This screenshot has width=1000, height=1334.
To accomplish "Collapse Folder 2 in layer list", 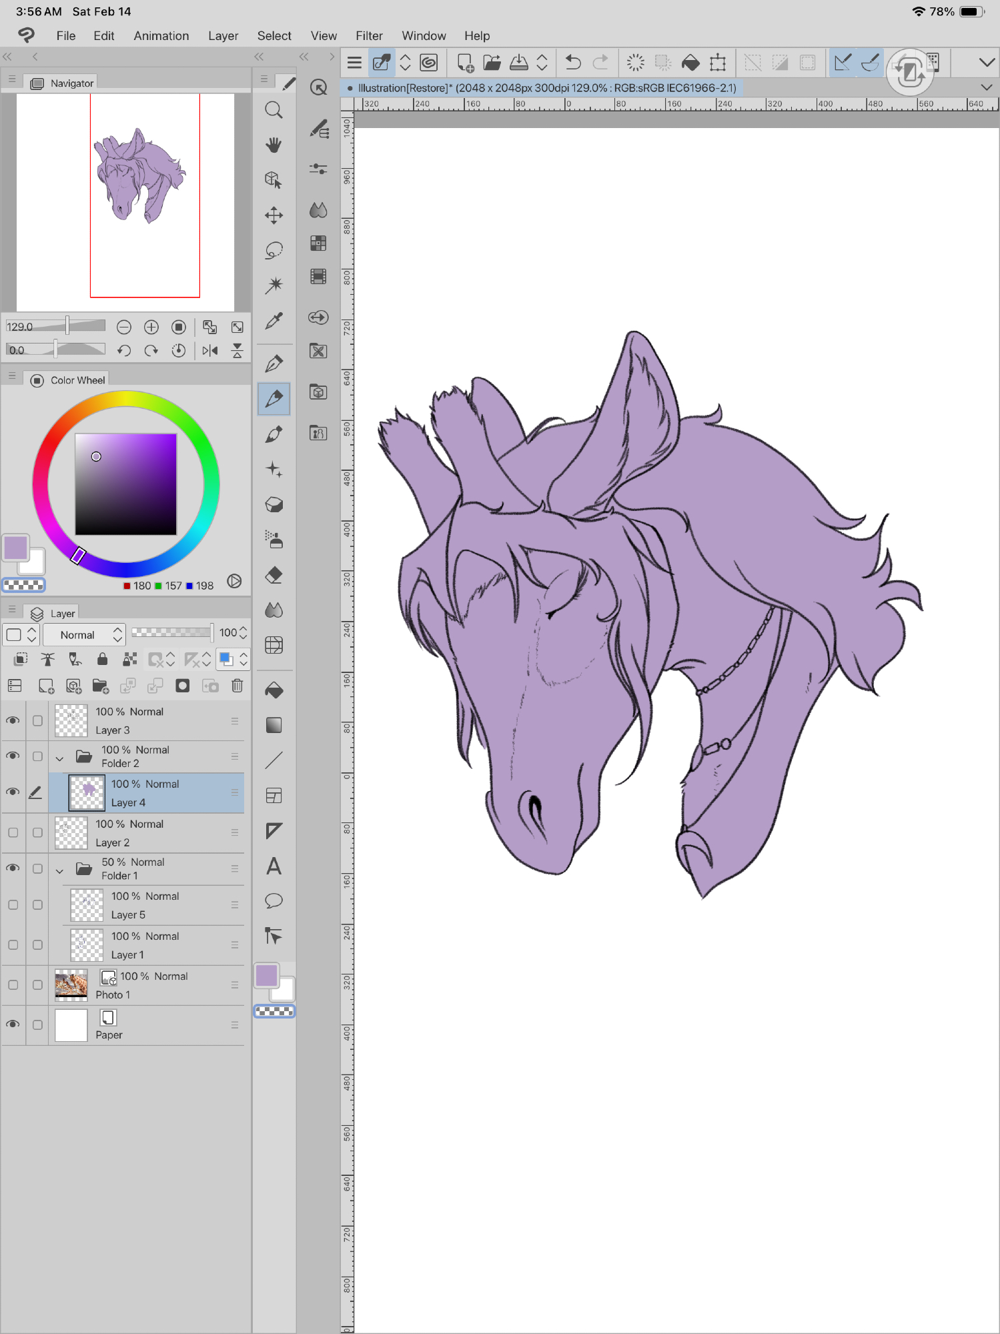I will (x=59, y=758).
